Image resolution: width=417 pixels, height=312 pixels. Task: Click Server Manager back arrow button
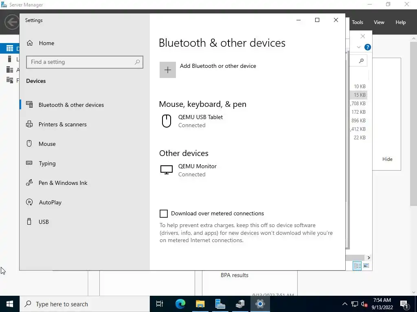tap(12, 22)
